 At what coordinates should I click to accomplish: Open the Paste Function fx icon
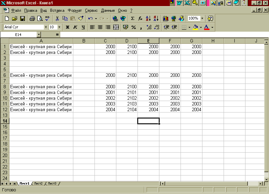[x=140, y=19]
